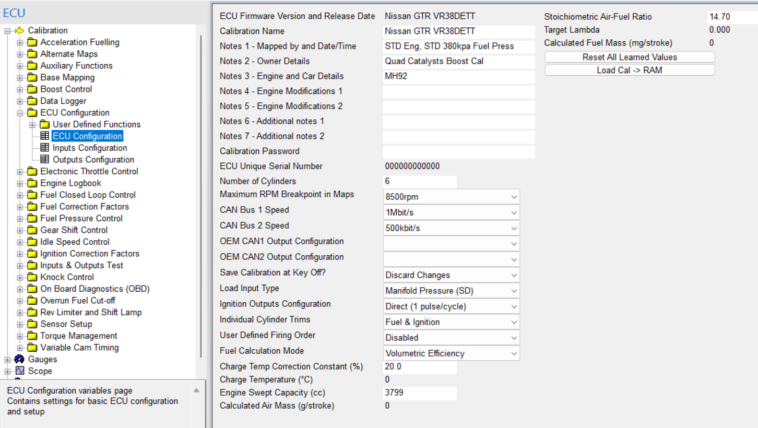Viewport: 758px width, 428px height.
Task: Click the Inputs Configuration table icon
Action: 45,148
